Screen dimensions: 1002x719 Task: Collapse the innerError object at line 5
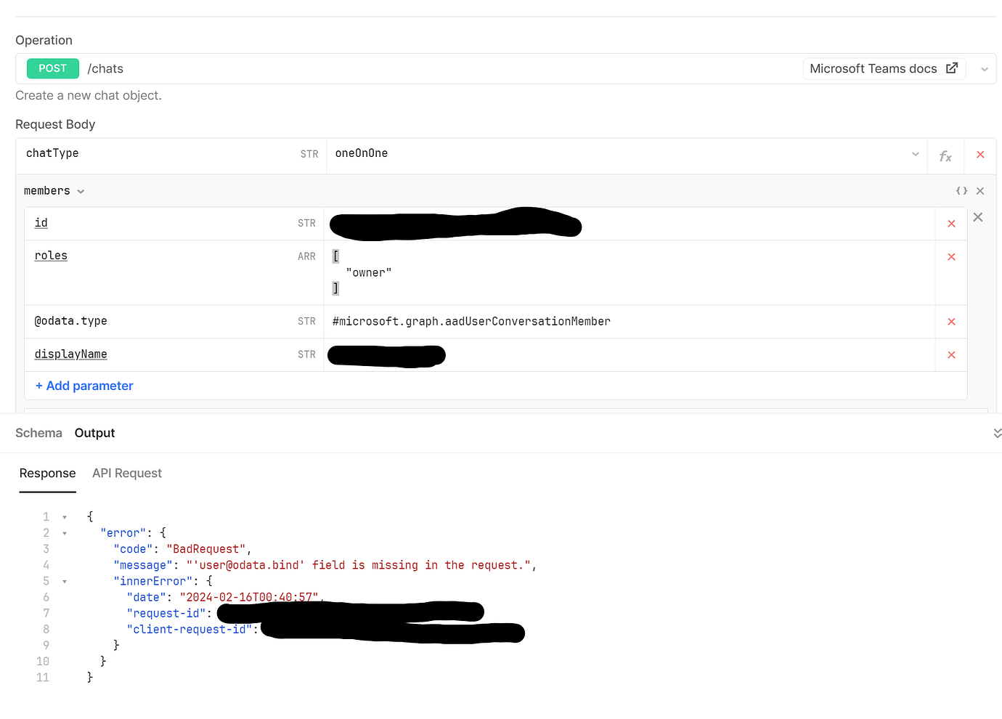65,581
